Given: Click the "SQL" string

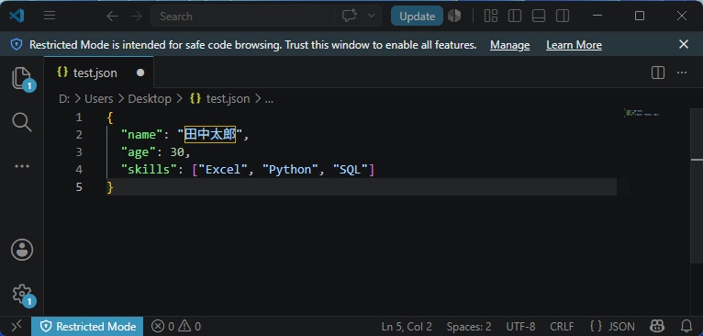Looking at the screenshot, I should [351, 170].
